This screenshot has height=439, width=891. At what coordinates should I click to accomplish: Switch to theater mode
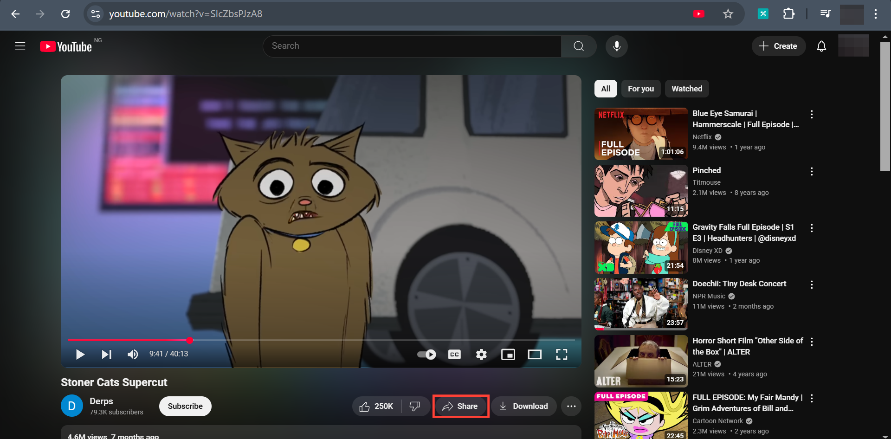click(535, 355)
